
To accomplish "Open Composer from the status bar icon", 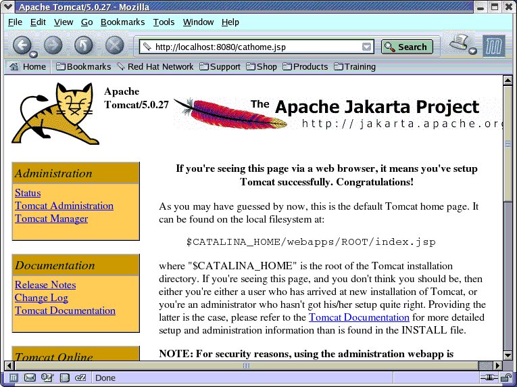I will pos(47,378).
